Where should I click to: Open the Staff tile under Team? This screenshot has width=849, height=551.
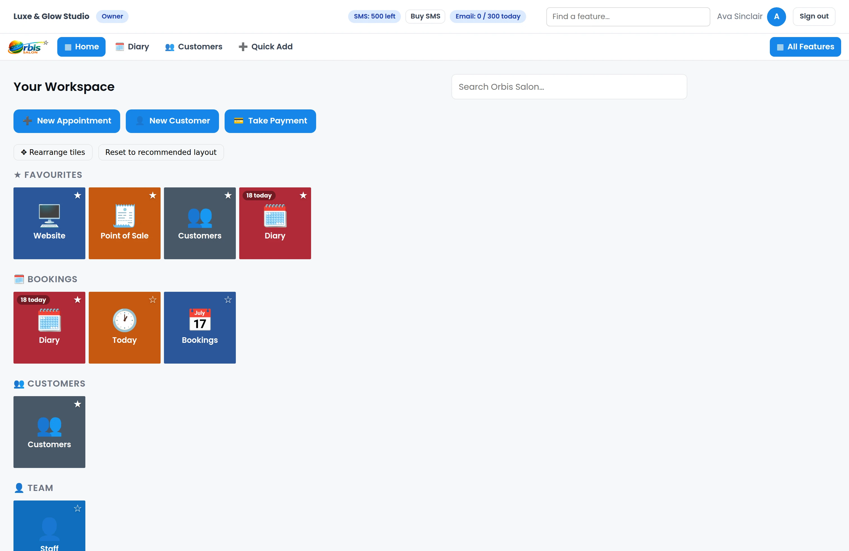pos(49,526)
